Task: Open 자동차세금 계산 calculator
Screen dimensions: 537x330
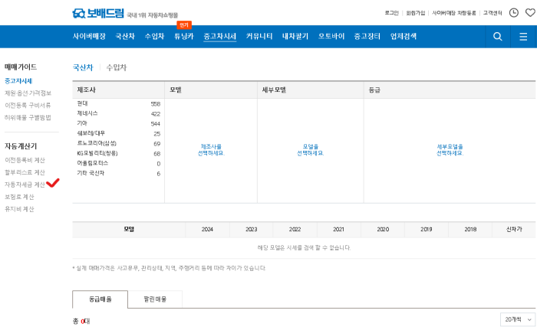Action: (25, 185)
